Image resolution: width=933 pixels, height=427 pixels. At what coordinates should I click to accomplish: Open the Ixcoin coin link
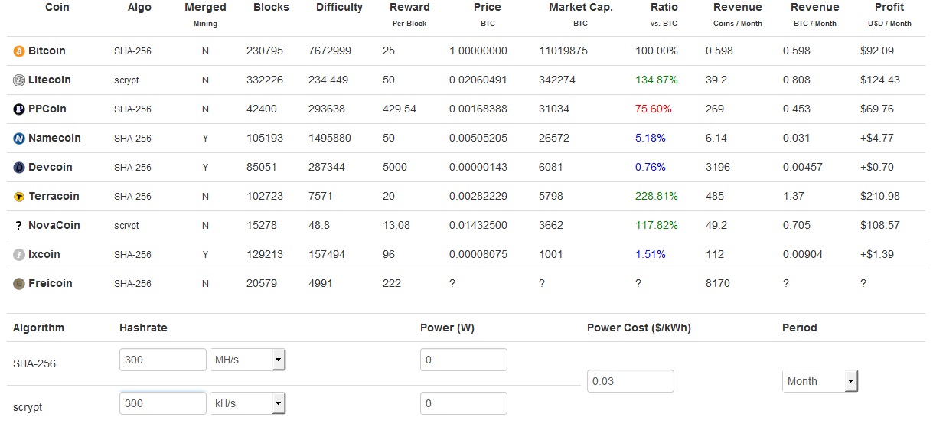pos(44,254)
